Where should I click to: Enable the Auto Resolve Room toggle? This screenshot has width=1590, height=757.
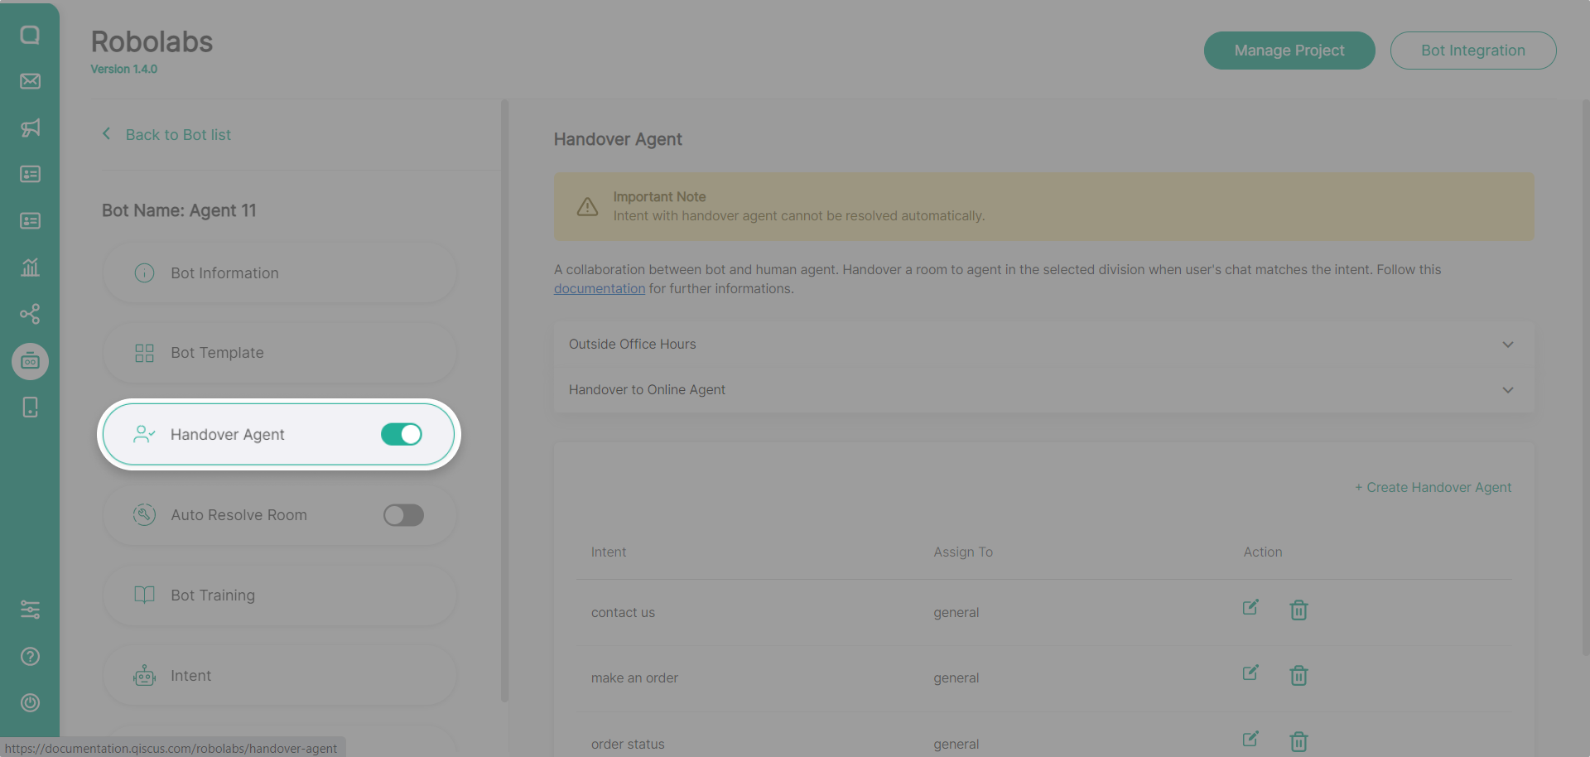pos(403,515)
